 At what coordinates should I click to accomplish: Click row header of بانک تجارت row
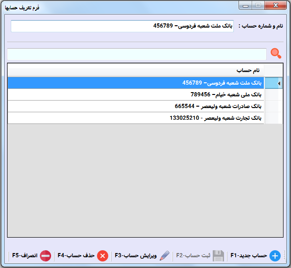[274, 118]
